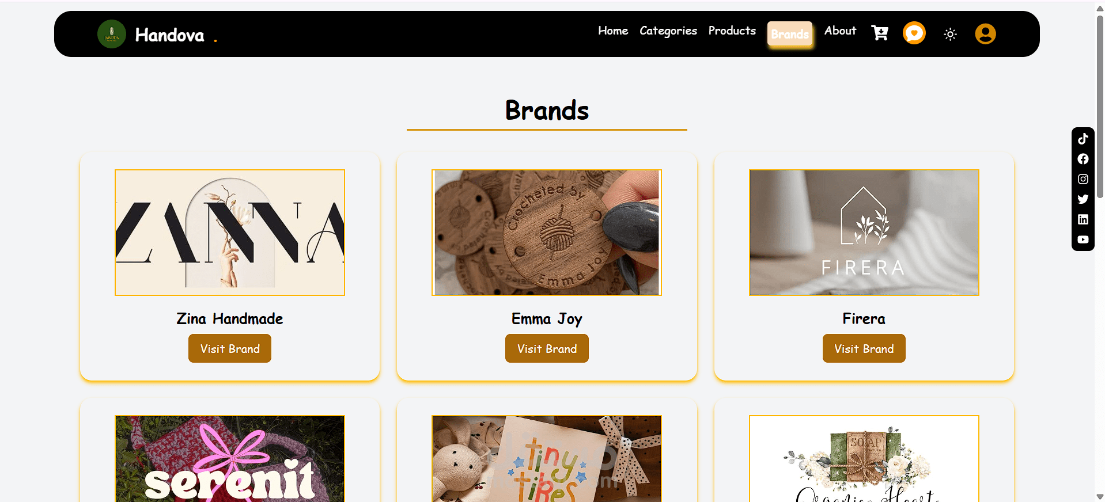Image resolution: width=1105 pixels, height=502 pixels.
Task: Open the Twitter social link
Action: click(1083, 199)
